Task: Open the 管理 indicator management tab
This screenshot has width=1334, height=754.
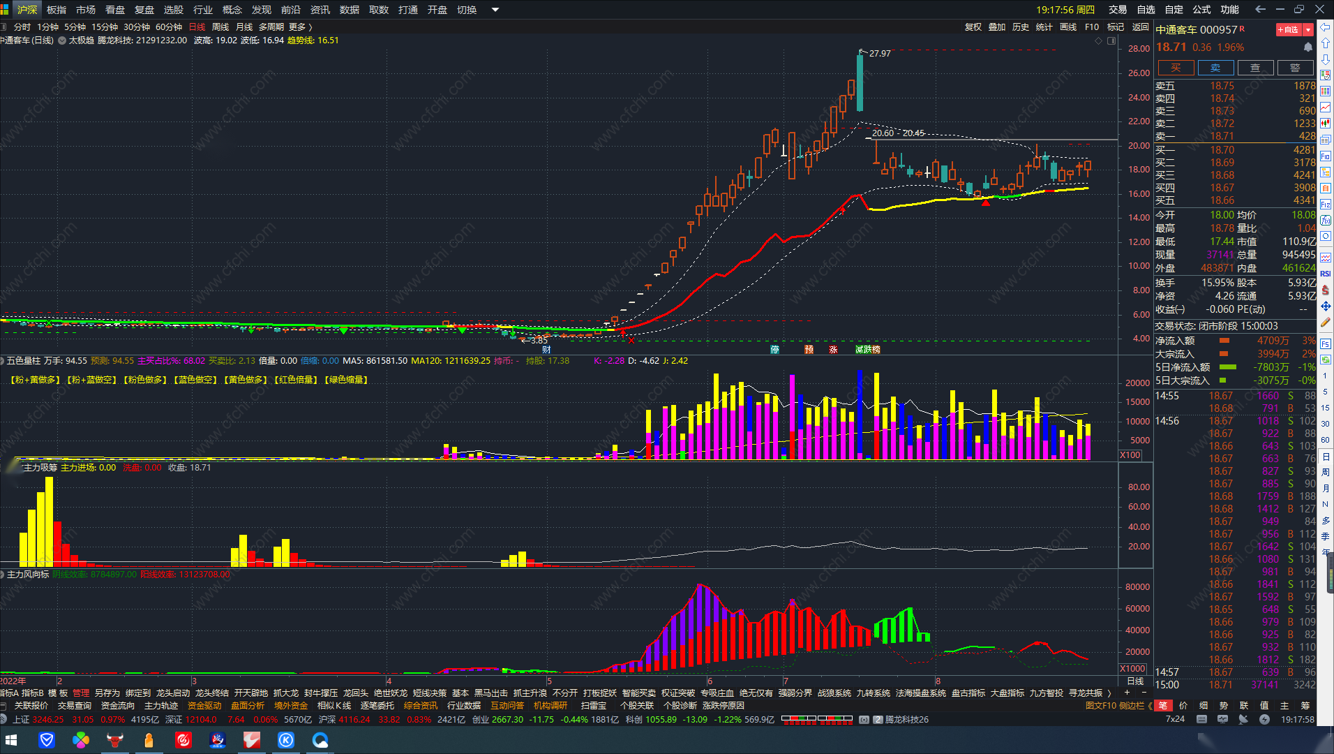Action: (81, 693)
